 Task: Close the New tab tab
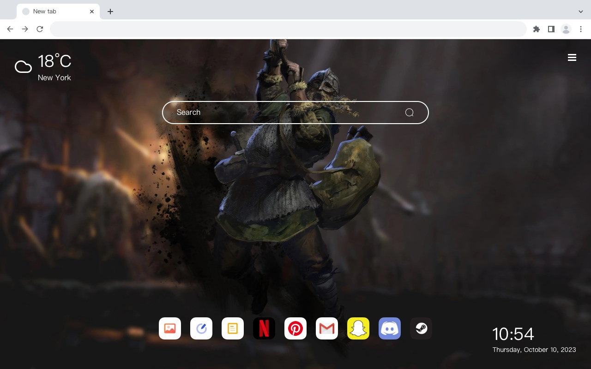(92, 12)
